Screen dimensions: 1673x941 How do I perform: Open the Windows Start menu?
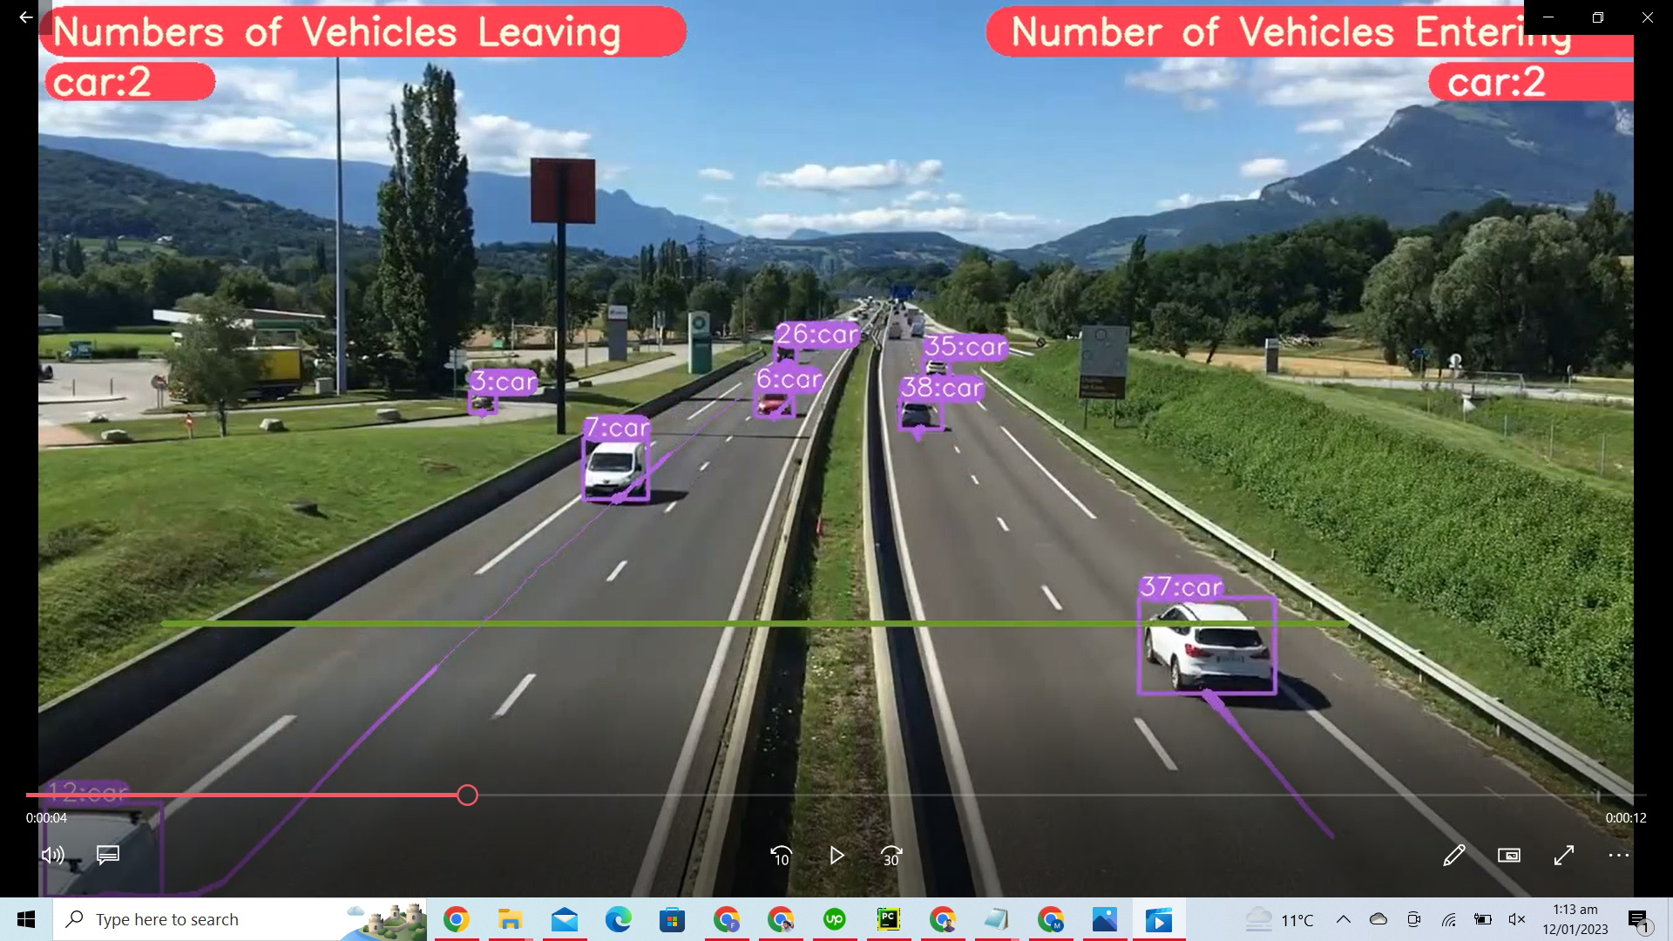[x=26, y=919]
